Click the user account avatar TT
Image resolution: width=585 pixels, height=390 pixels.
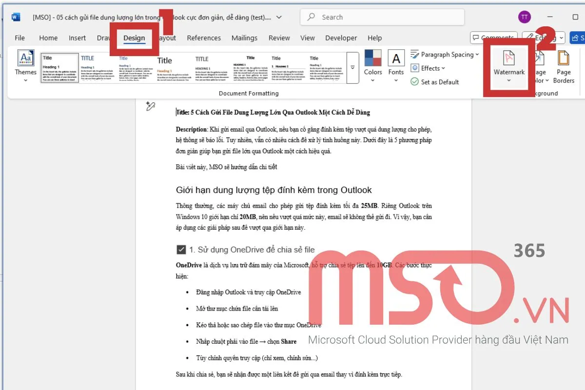524,17
